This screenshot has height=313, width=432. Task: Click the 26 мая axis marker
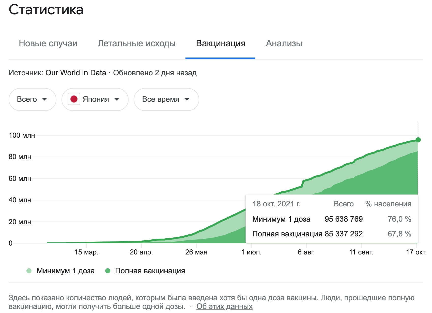click(x=196, y=252)
